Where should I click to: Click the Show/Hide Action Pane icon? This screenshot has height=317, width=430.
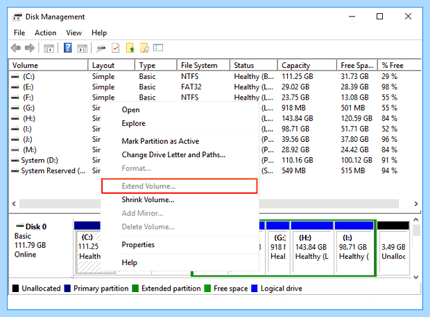coord(83,48)
